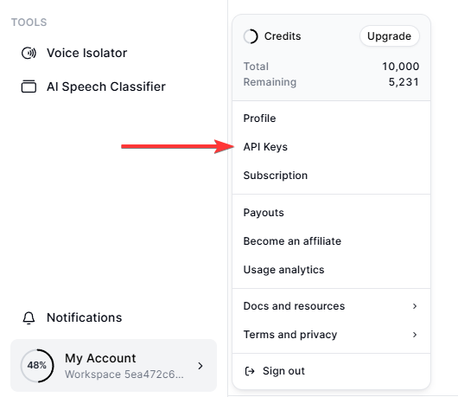
Task: Select Become an affiliate
Action: (331, 241)
